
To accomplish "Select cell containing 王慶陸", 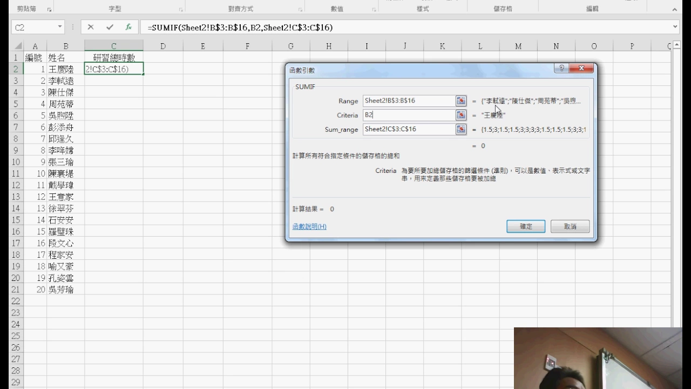I will point(66,69).
